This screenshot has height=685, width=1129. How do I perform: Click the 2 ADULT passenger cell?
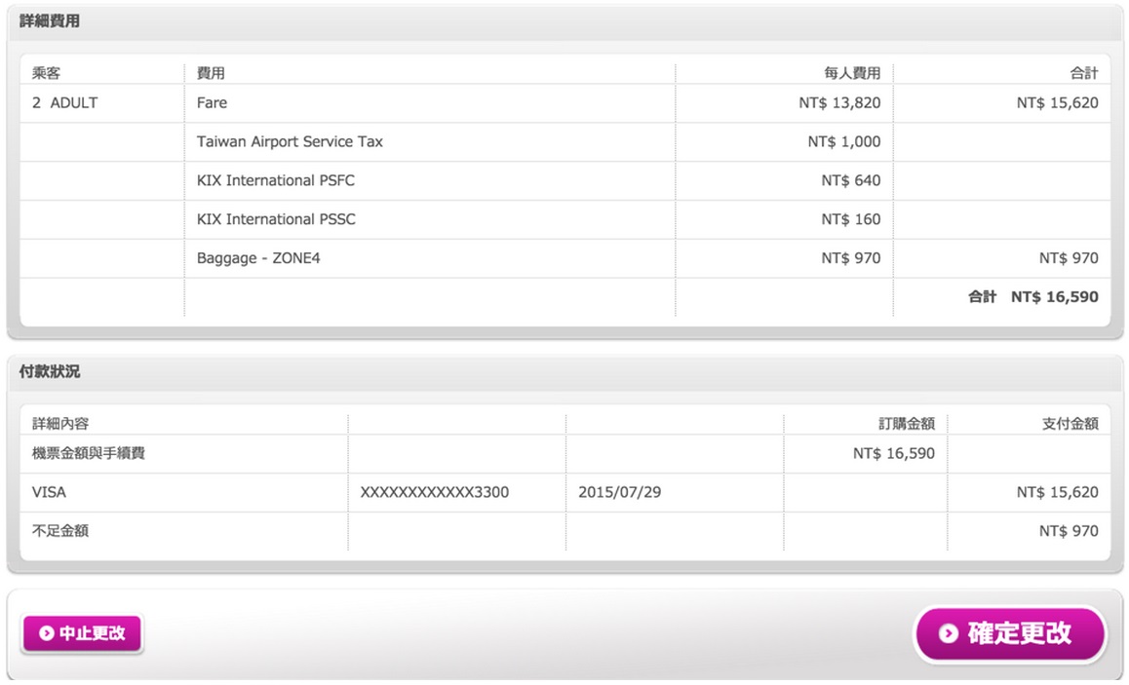tap(64, 103)
